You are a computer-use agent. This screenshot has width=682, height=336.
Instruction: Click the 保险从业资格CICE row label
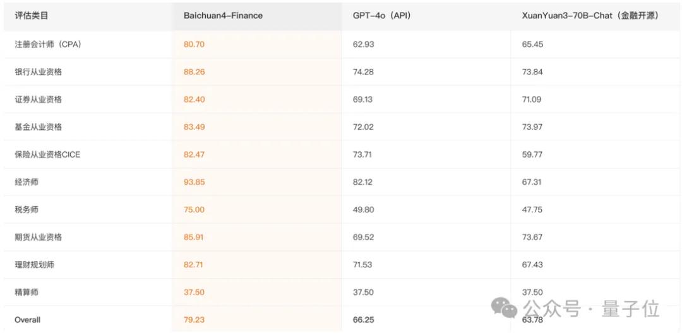pos(47,154)
